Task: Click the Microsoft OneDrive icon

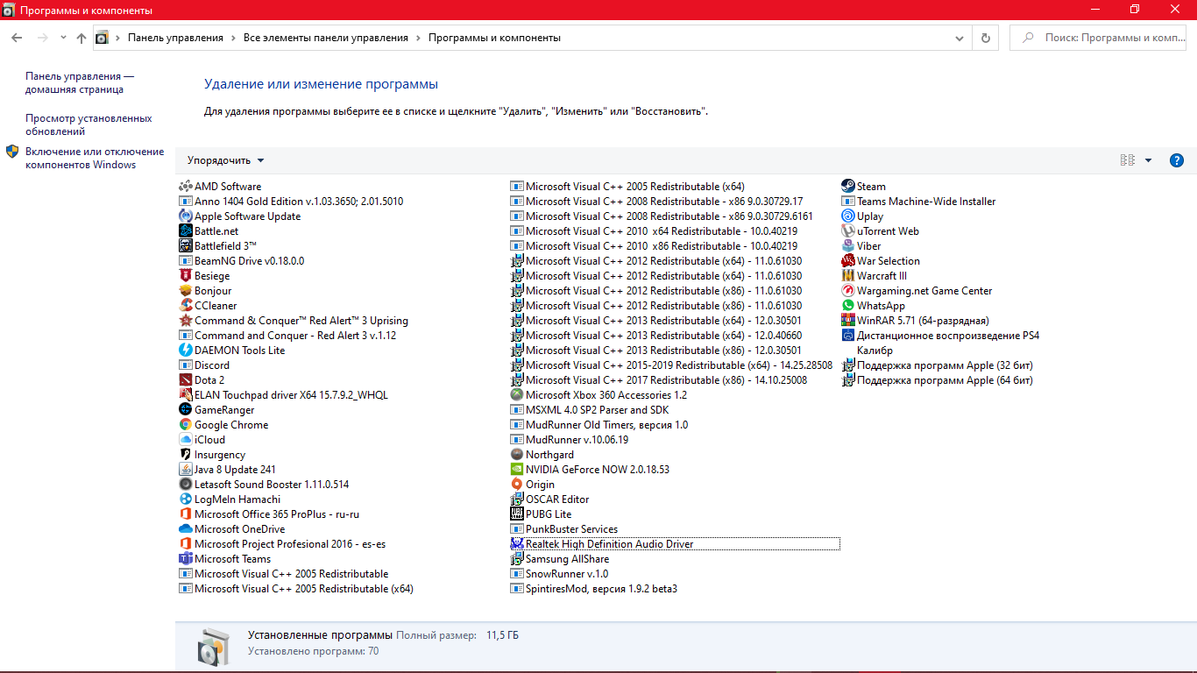Action: pyautogui.click(x=185, y=529)
